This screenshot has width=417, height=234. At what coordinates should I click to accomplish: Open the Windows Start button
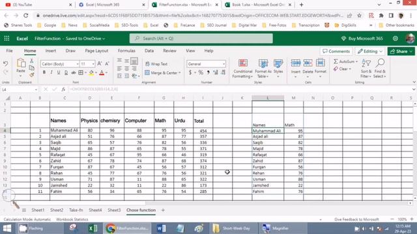coord(7,228)
